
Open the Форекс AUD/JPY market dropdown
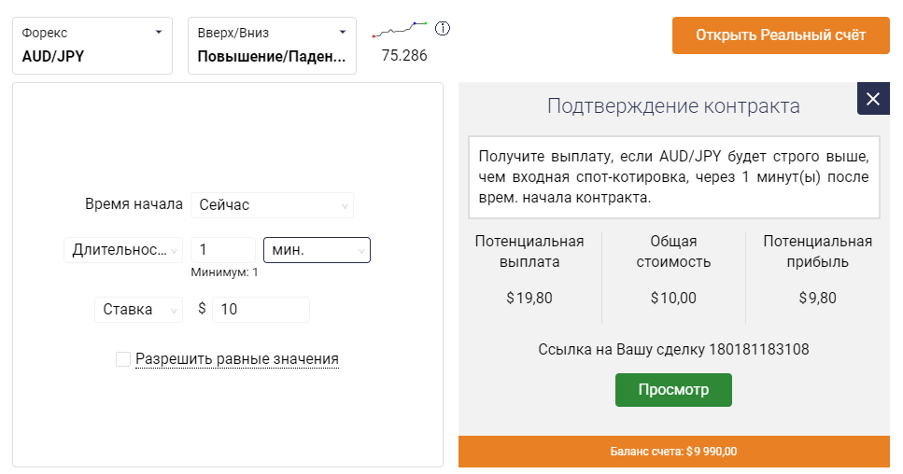click(92, 45)
